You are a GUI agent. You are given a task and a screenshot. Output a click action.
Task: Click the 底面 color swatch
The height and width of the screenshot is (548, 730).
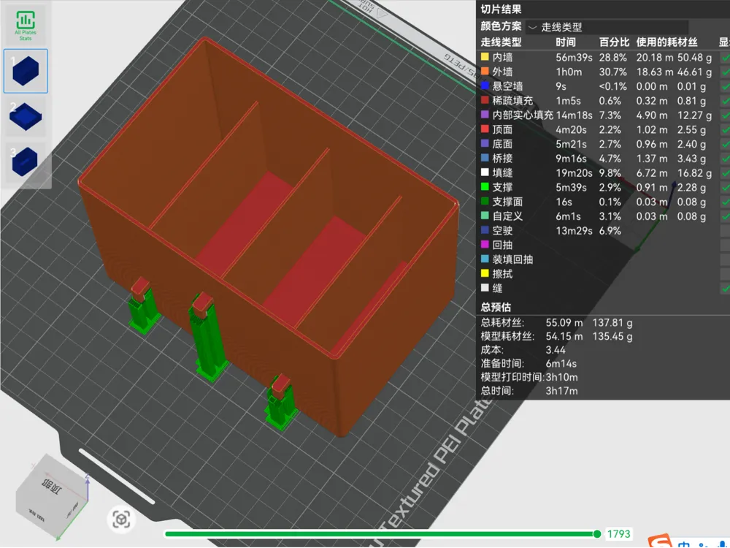485,143
